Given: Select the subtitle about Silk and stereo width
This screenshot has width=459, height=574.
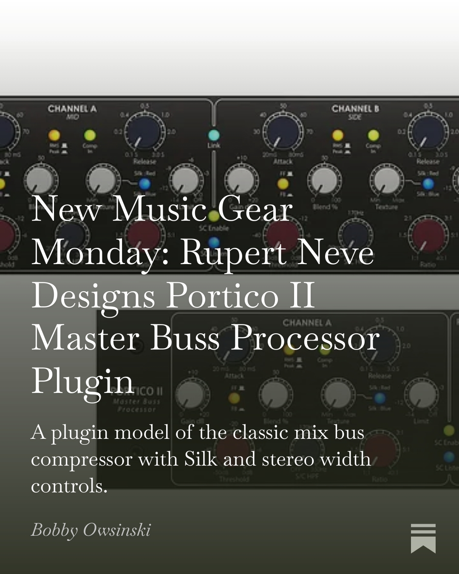Looking at the screenshot, I should click(201, 459).
